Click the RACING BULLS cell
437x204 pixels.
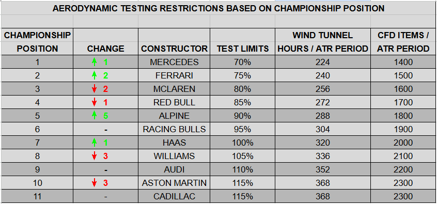coord(174,129)
